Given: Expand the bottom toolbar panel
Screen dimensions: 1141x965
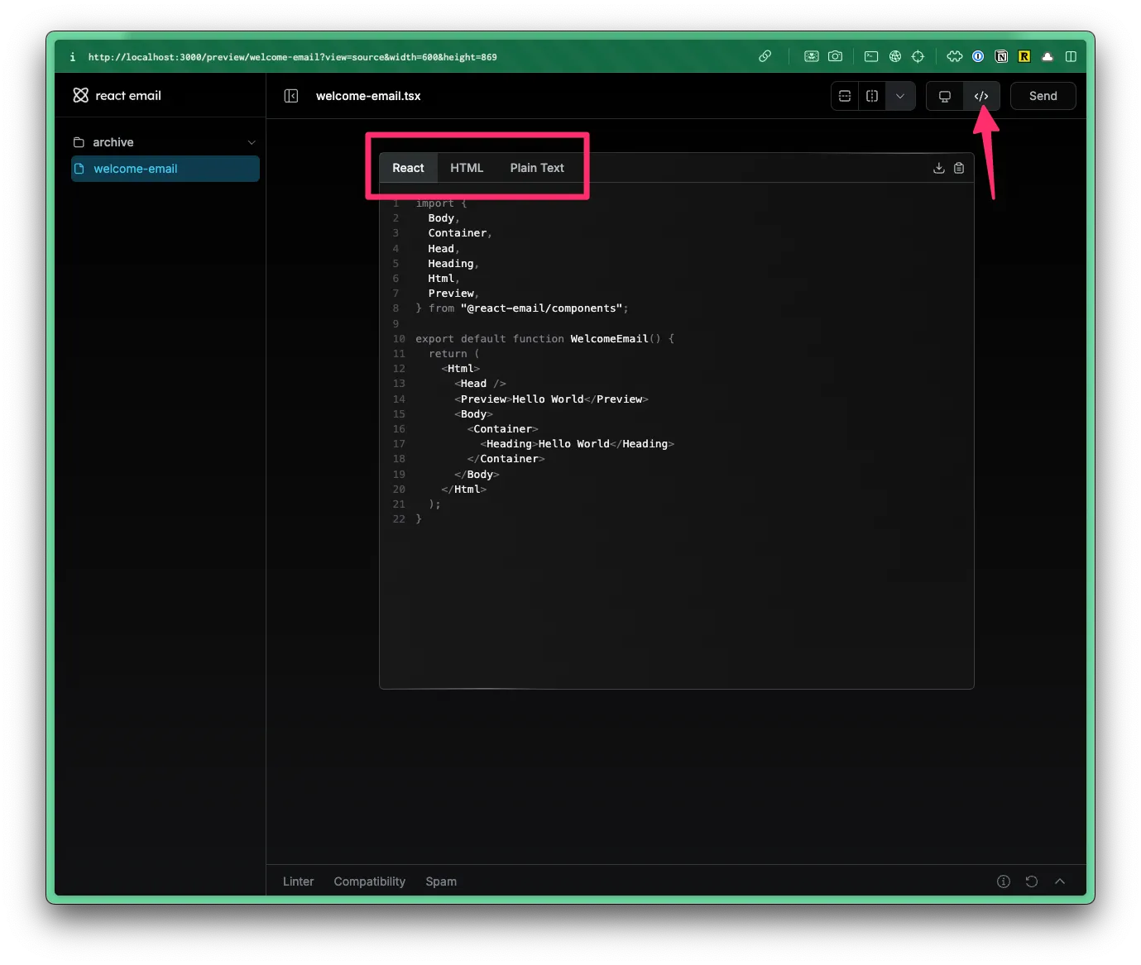Looking at the screenshot, I should click(x=1059, y=881).
